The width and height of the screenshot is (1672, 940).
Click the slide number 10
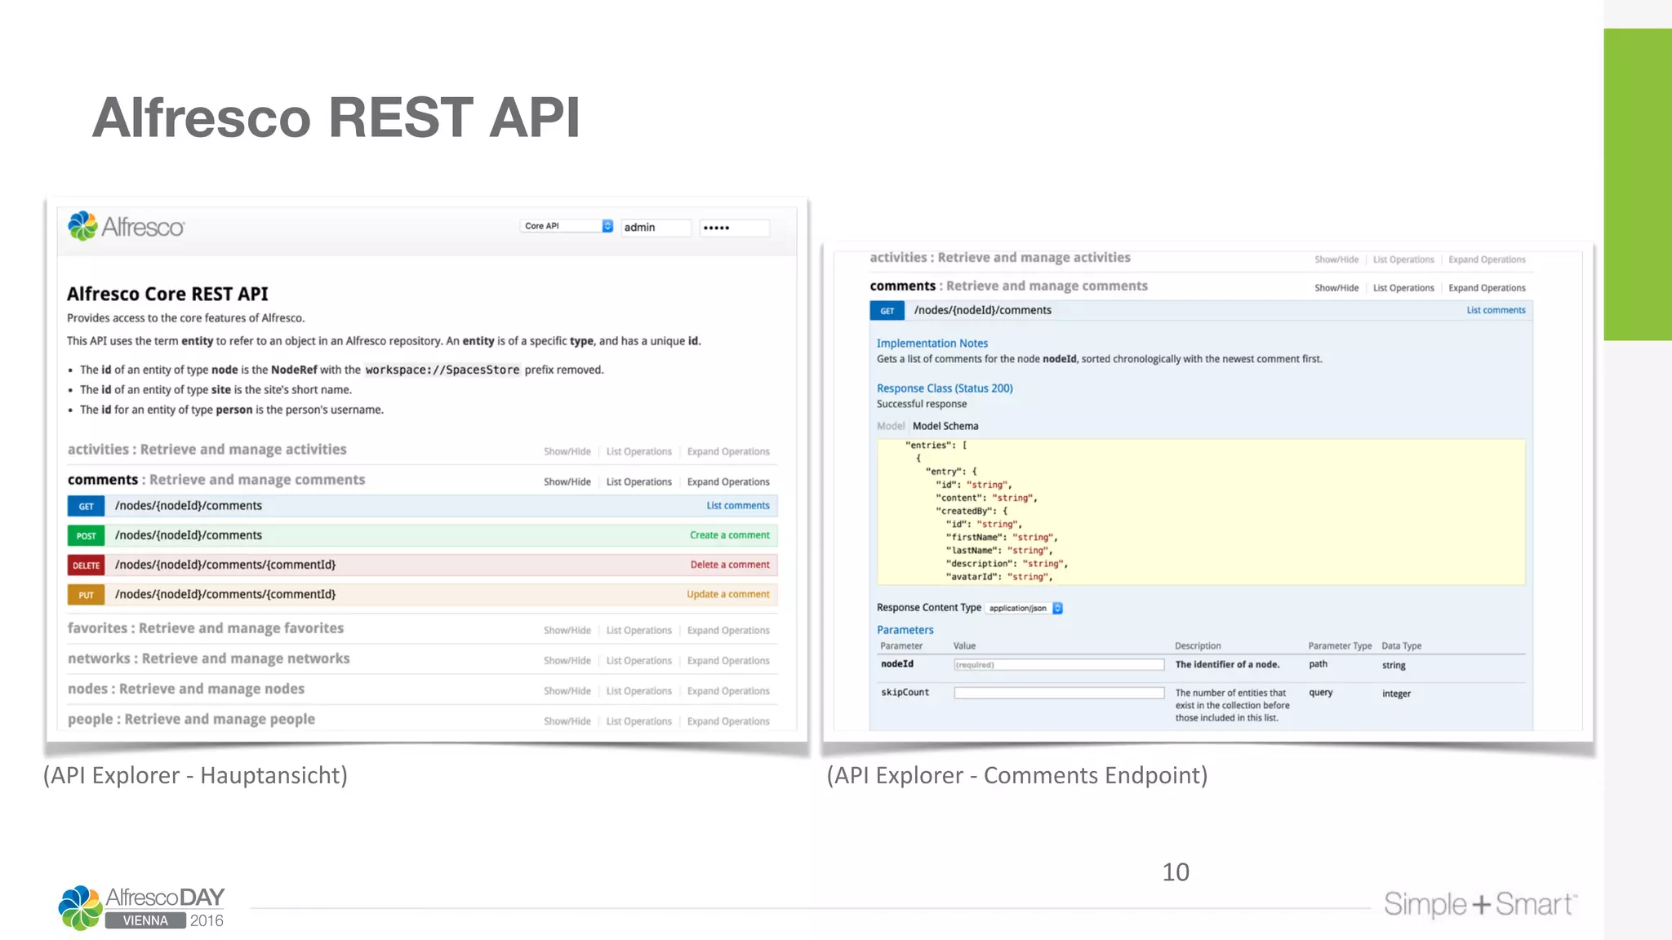(1176, 872)
